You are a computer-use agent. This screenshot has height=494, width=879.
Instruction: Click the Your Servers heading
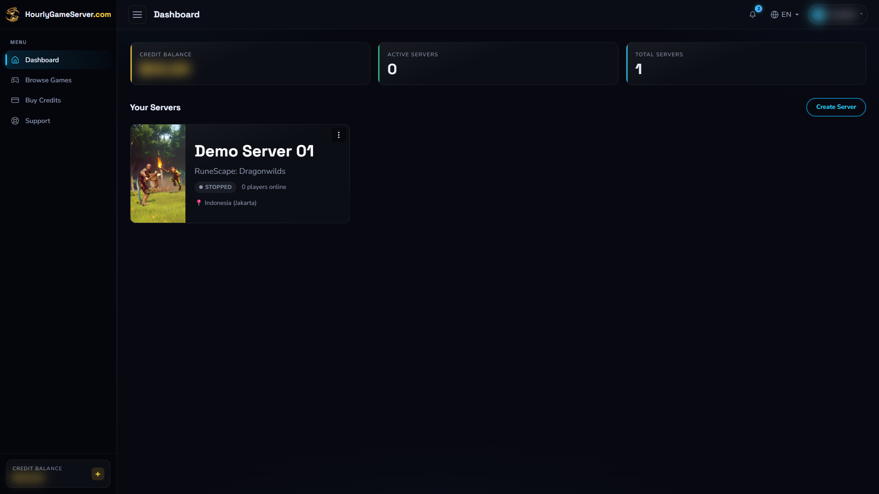click(155, 107)
